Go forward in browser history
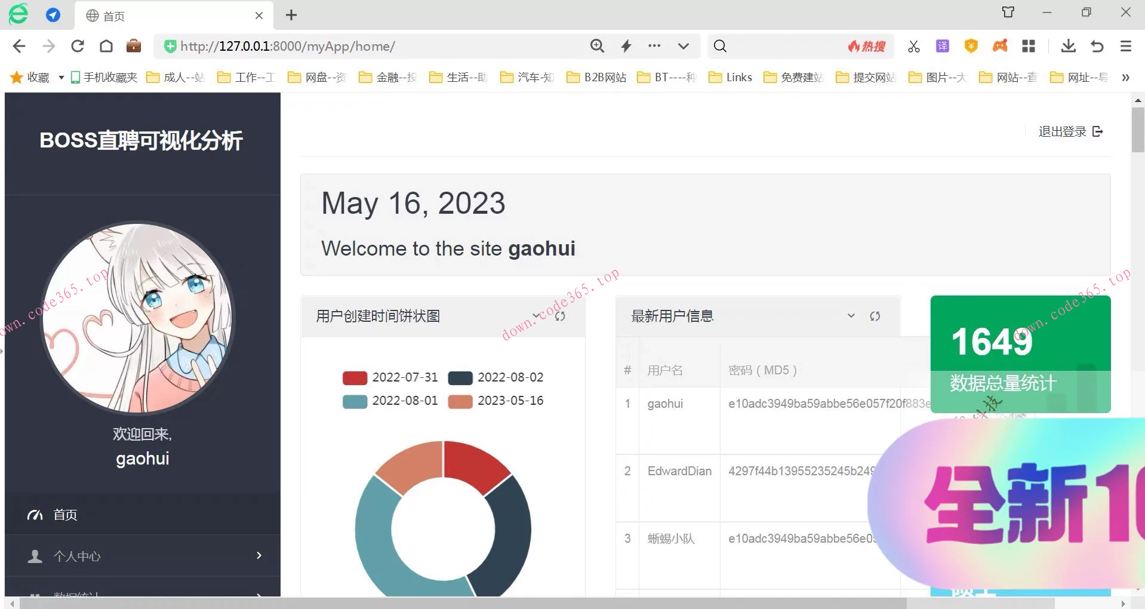The width and height of the screenshot is (1145, 609). pos(49,46)
